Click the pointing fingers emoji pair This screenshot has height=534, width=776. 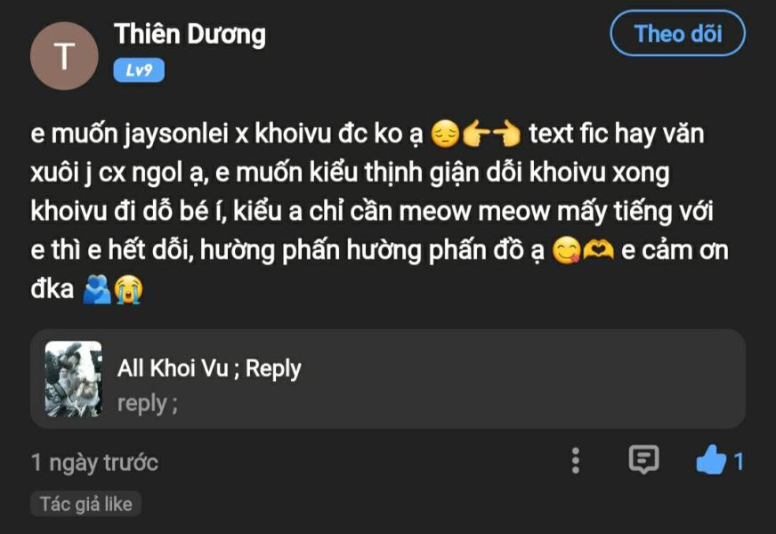tap(491, 134)
